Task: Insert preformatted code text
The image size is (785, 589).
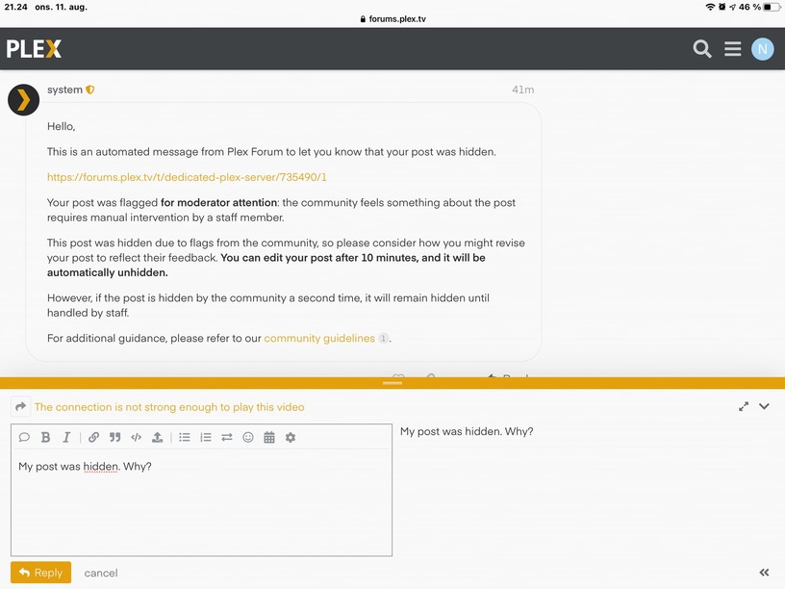Action: point(137,437)
